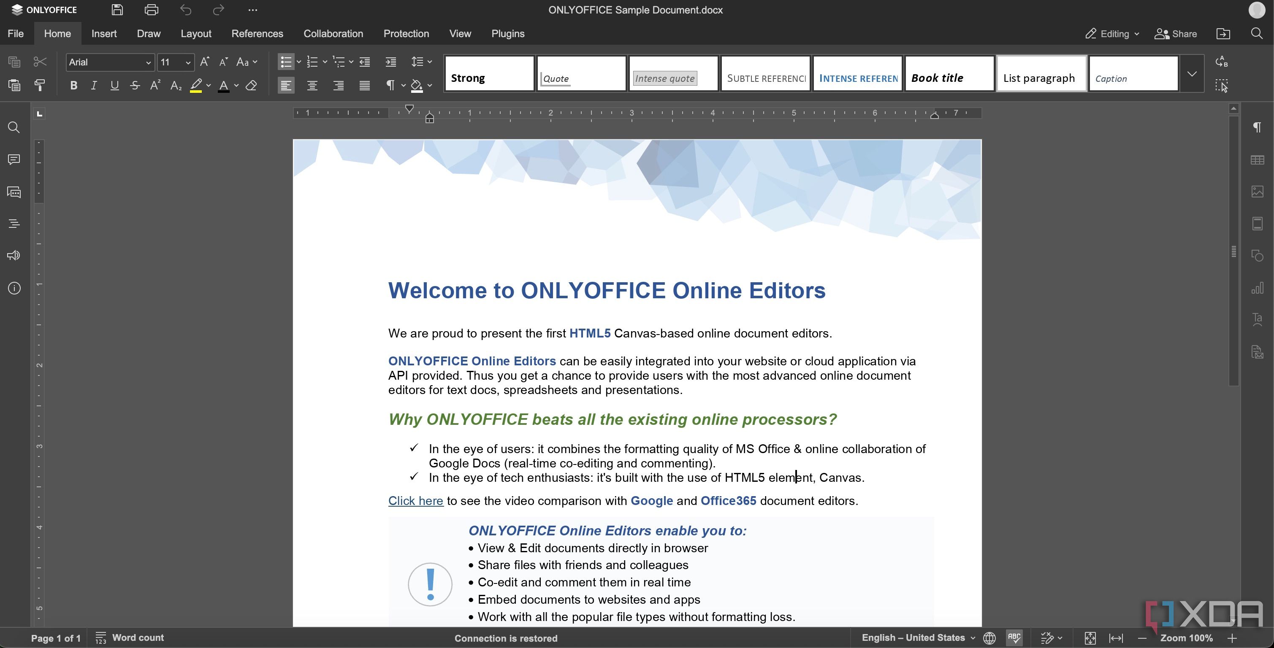Expand the font size dropdown

187,63
